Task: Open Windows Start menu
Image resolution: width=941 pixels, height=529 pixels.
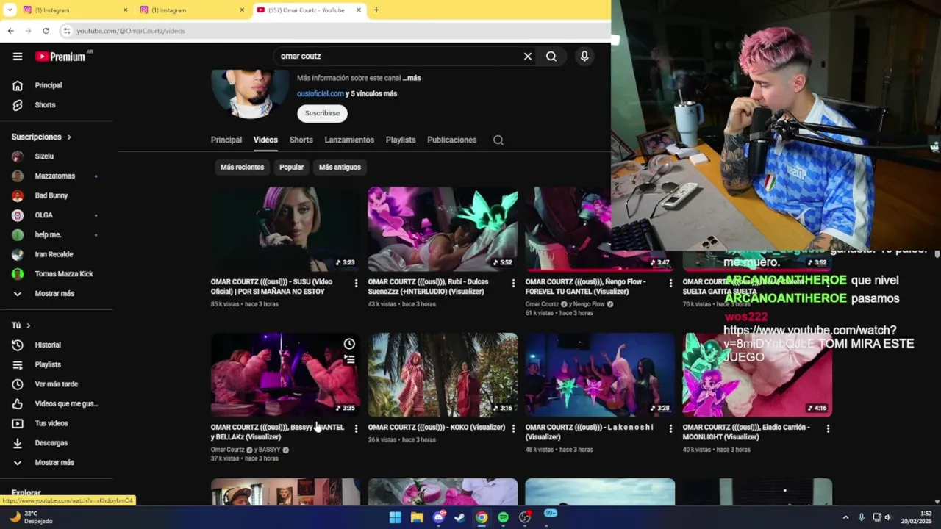Action: point(395,517)
